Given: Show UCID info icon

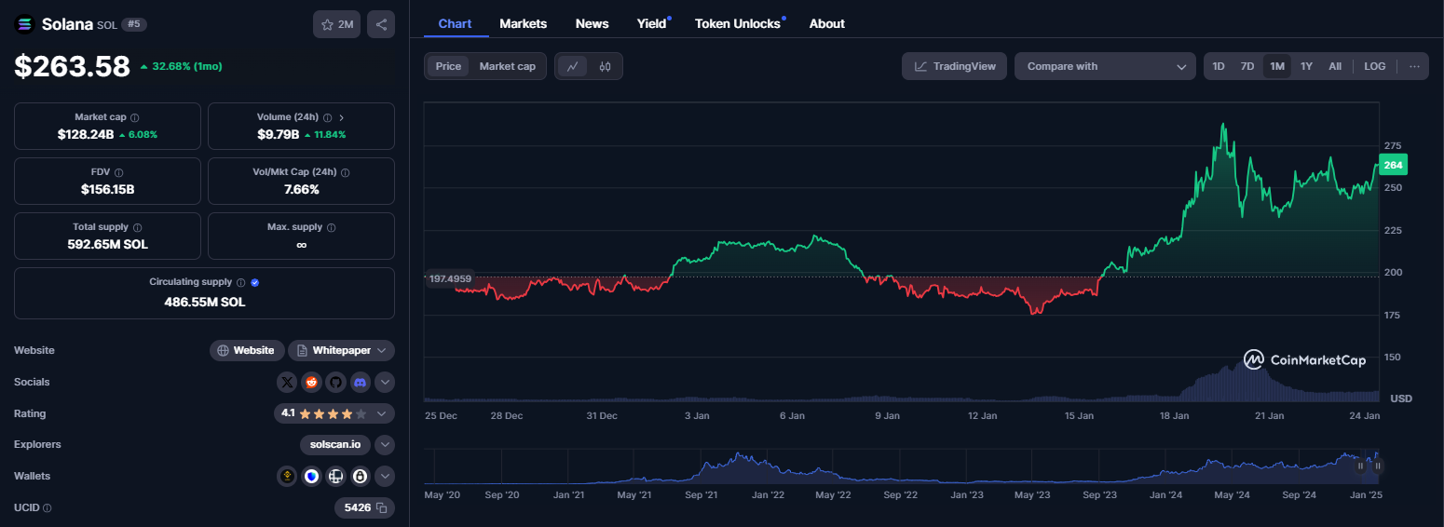Looking at the screenshot, I should click(48, 508).
